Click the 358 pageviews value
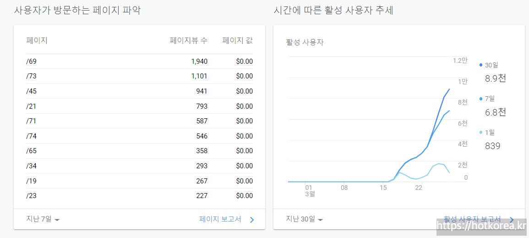529x238 pixels. point(202,151)
